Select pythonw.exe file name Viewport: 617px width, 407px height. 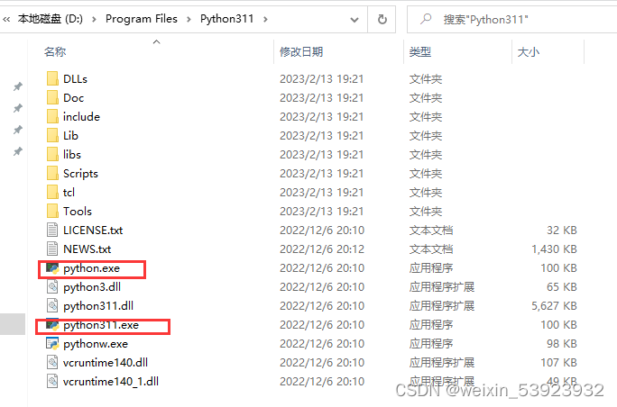point(96,344)
